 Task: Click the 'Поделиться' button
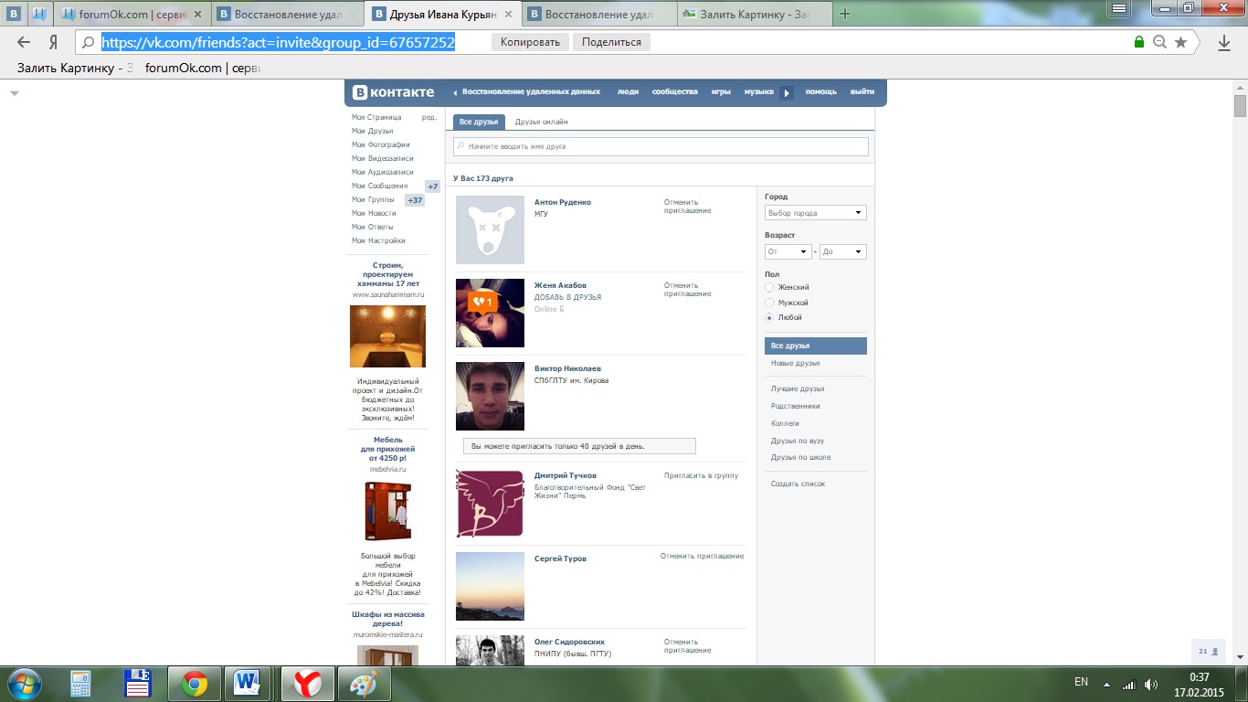point(611,42)
